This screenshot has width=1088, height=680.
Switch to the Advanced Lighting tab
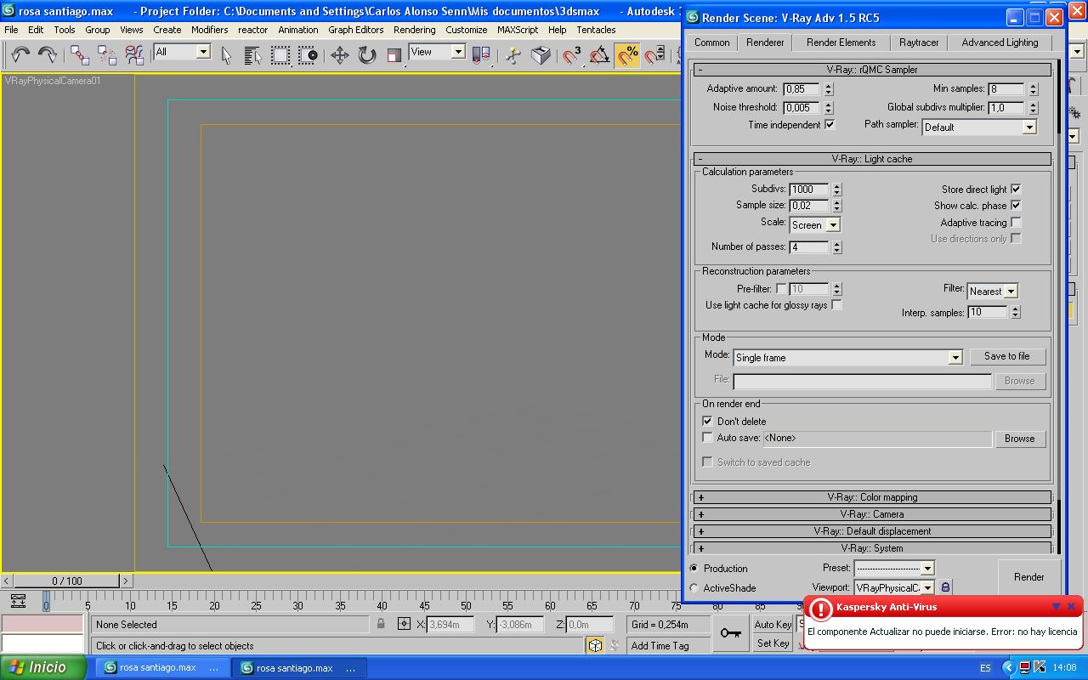pos(1000,42)
